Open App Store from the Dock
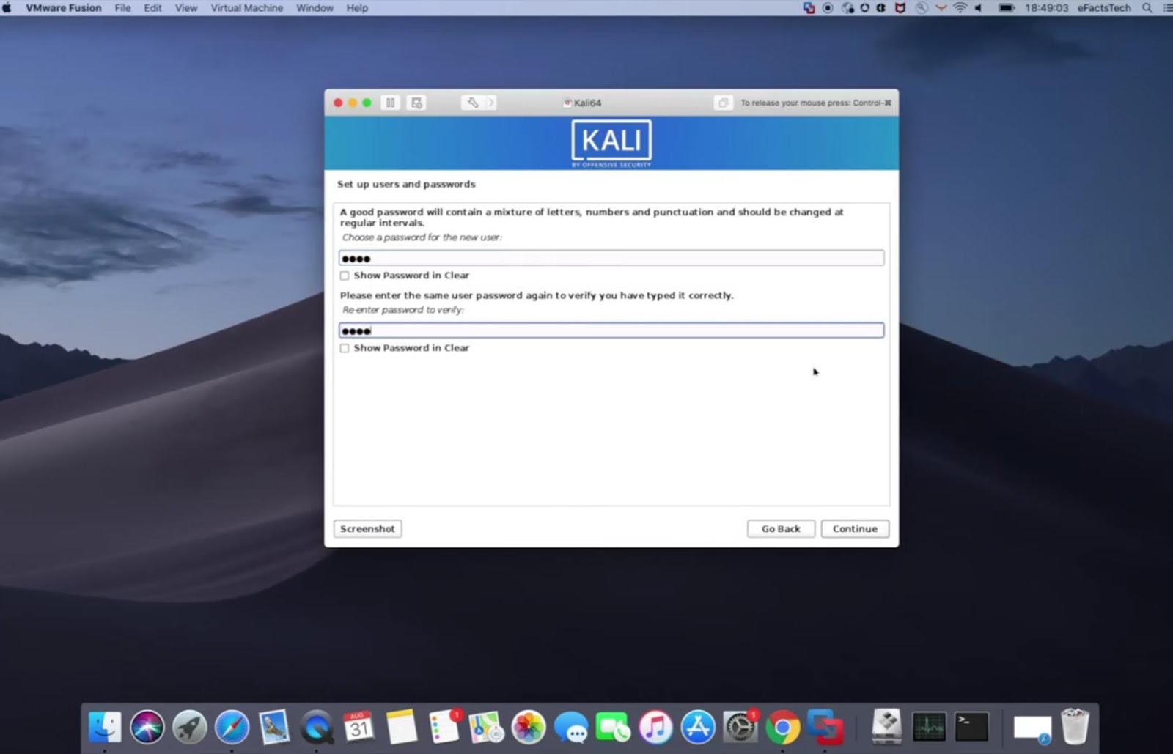The height and width of the screenshot is (754, 1173). (x=698, y=727)
